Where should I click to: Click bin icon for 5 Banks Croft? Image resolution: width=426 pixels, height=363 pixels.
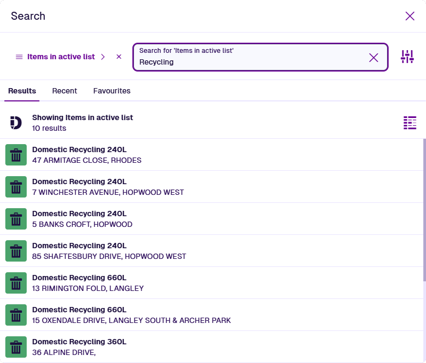(16, 219)
